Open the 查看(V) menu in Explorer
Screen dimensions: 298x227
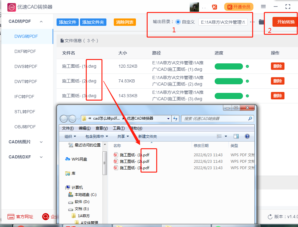[x=102, y=128]
